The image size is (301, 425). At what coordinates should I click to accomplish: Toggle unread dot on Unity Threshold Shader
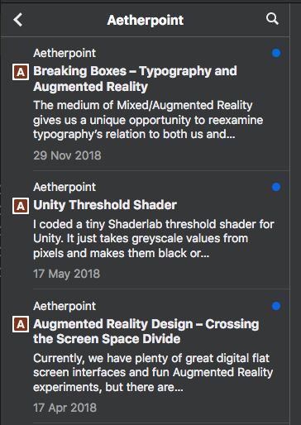coord(276,187)
